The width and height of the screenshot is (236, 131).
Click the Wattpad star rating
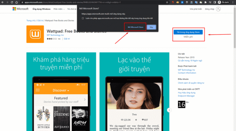click(52, 39)
